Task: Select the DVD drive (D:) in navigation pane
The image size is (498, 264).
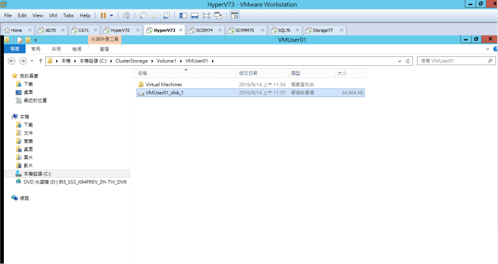Action: click(74, 182)
